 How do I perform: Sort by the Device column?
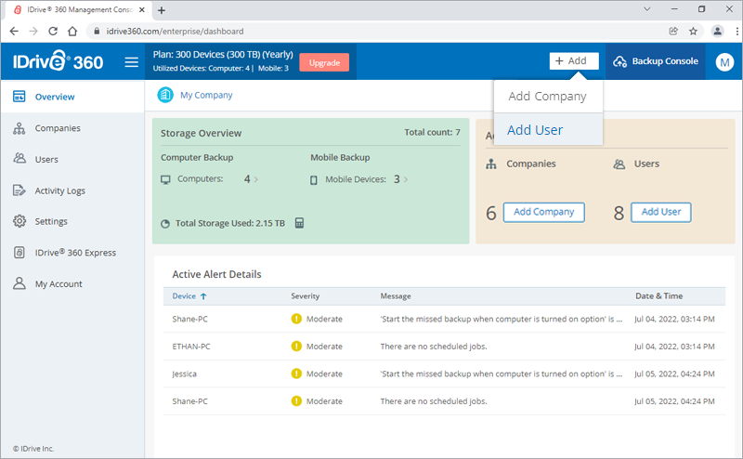tap(189, 295)
